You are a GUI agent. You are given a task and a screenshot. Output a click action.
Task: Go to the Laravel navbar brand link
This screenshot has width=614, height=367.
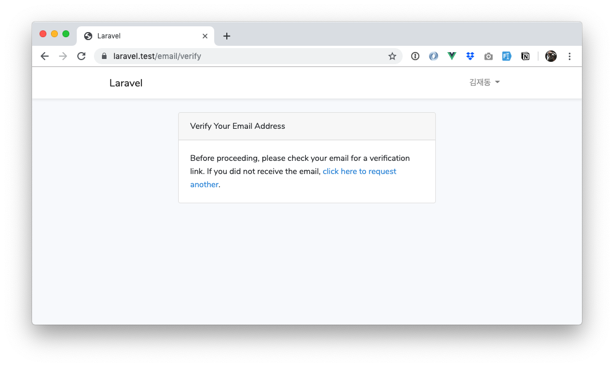click(x=126, y=83)
